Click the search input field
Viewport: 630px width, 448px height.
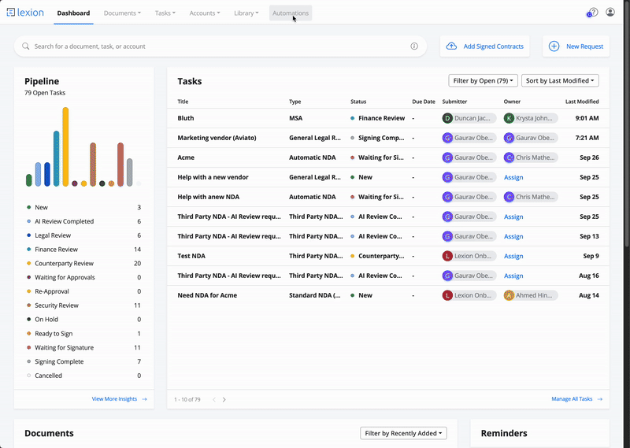pos(220,46)
